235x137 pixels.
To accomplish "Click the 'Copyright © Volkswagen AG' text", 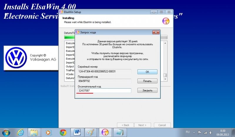I will tap(43, 57).
